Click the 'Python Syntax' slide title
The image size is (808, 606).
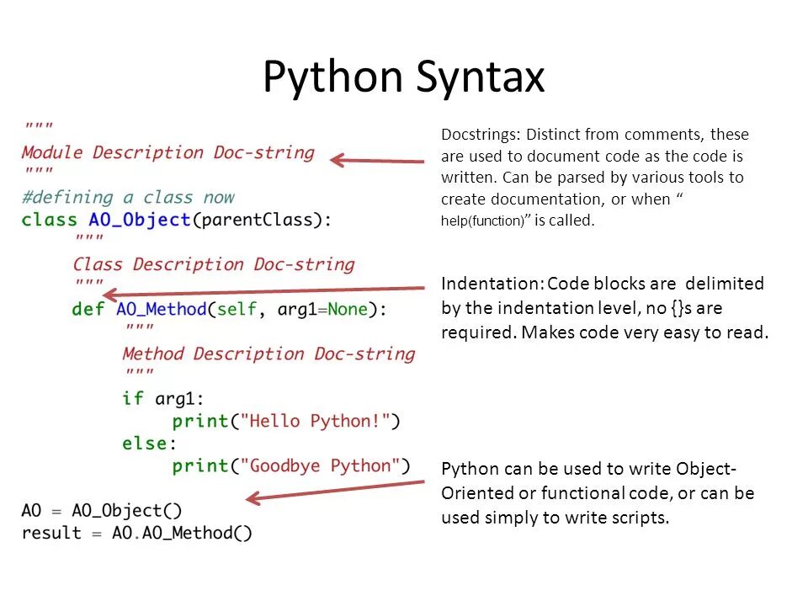403,77
